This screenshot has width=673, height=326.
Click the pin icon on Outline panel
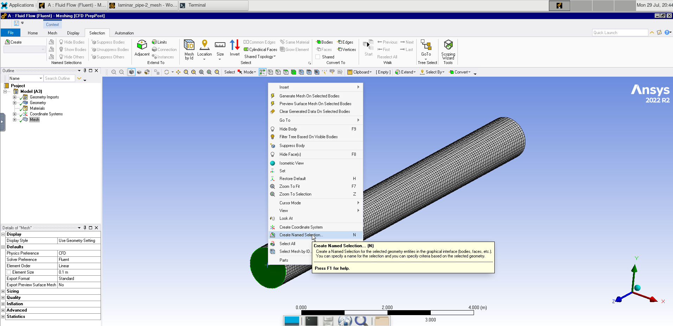85,71
